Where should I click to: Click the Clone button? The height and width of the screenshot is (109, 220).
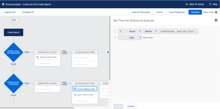pyautogui.click(x=159, y=12)
